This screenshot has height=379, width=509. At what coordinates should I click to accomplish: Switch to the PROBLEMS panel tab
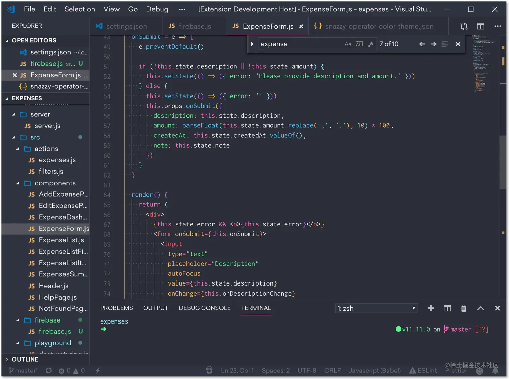click(116, 308)
